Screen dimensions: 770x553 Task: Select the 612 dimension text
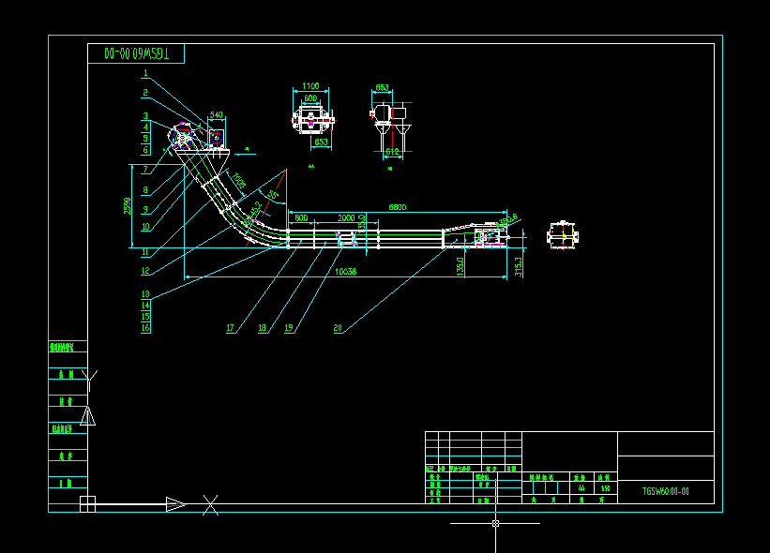pos(392,152)
